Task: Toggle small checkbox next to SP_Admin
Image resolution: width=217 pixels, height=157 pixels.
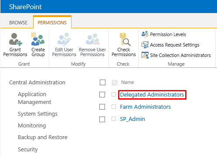Action: point(114,119)
